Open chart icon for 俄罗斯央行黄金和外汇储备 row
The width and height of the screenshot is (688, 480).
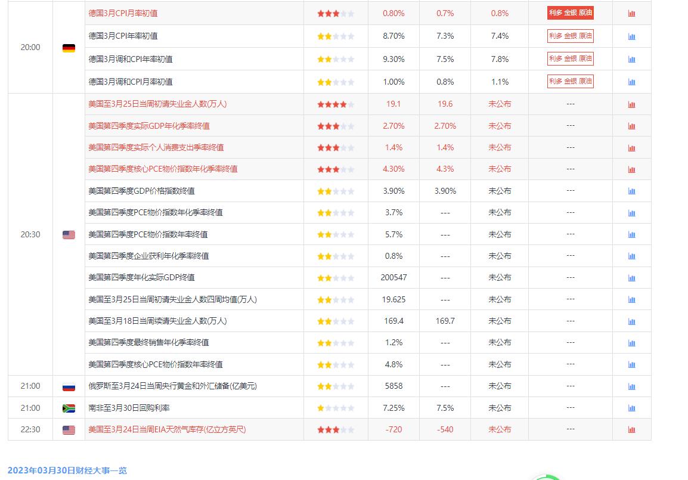point(631,386)
